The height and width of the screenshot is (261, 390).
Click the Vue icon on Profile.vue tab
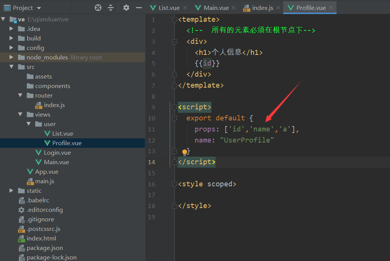(x=290, y=8)
